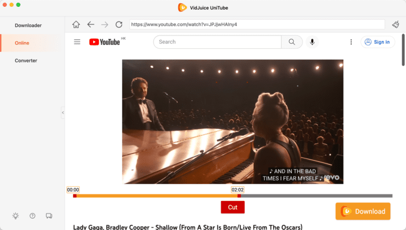Click the orange selected trim range

pyautogui.click(x=157, y=196)
